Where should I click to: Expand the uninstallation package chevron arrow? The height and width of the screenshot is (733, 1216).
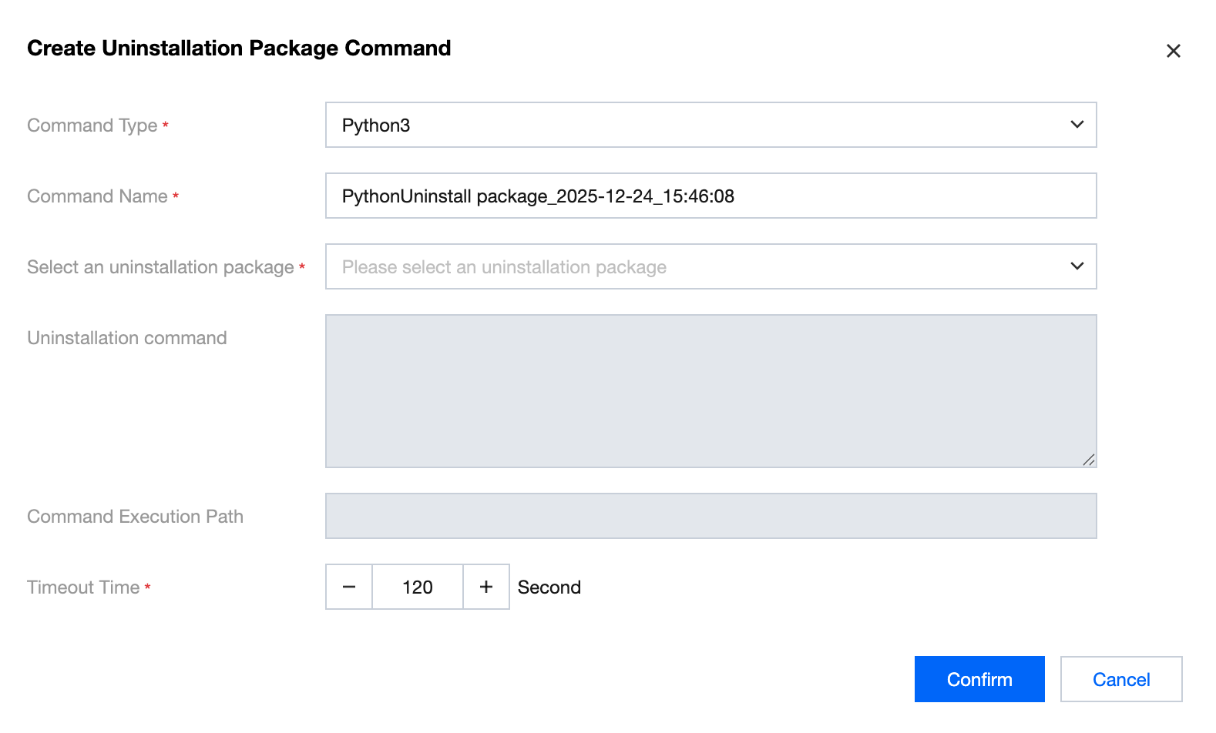tap(1077, 266)
